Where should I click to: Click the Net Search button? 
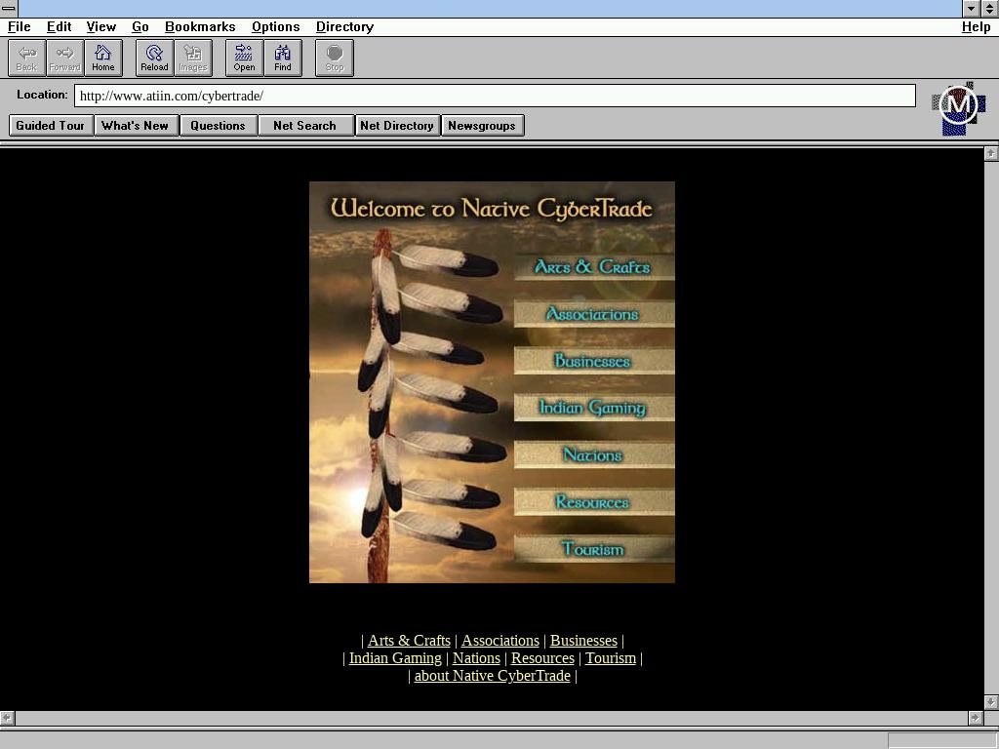[x=305, y=126]
